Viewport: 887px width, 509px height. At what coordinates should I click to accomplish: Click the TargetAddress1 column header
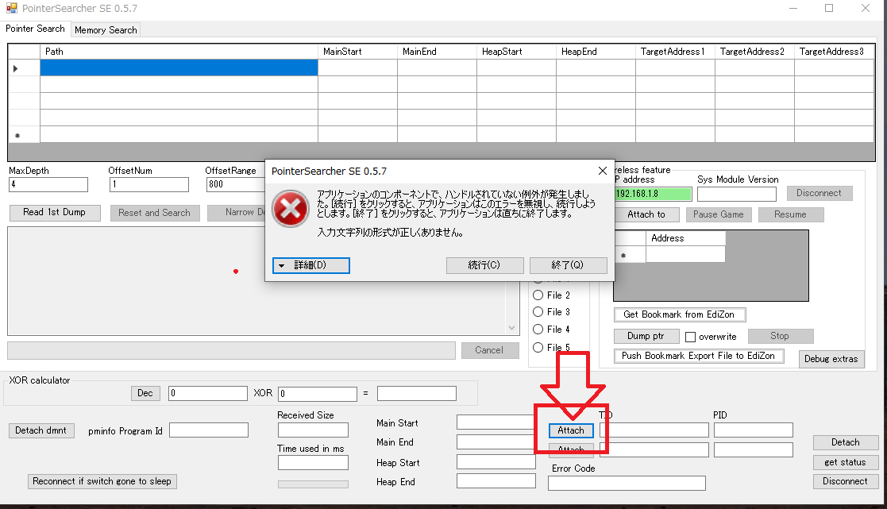(676, 52)
